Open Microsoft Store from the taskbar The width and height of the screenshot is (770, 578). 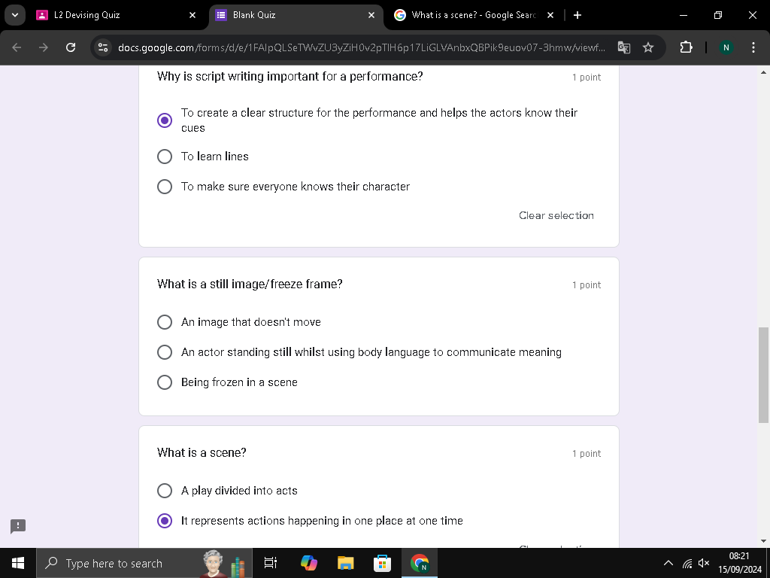click(382, 563)
